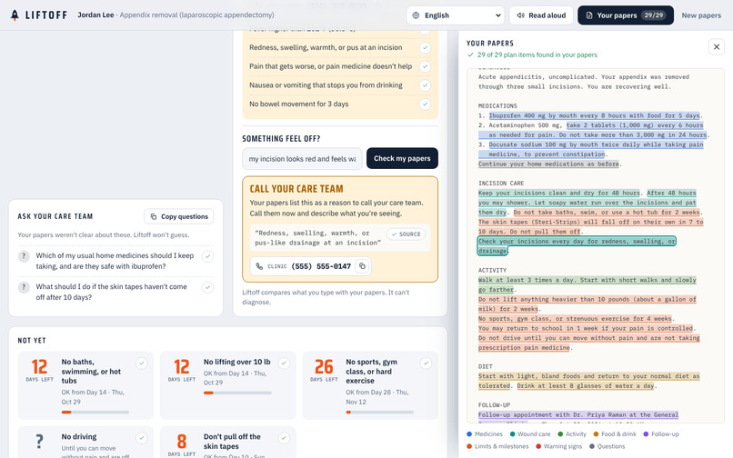
Task: Click clinic number (555) 555-0147
Action: 321,266
